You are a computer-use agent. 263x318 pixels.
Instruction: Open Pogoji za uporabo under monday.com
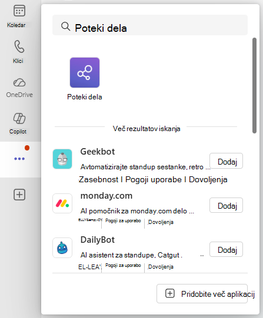point(123,220)
